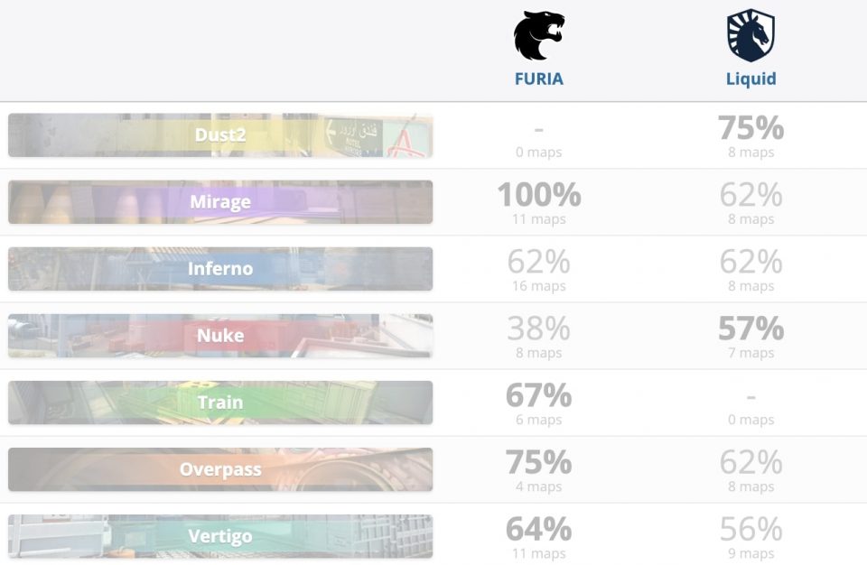Select the Nuke map banner
Image resolution: width=867 pixels, height=565 pixels.
click(220, 336)
